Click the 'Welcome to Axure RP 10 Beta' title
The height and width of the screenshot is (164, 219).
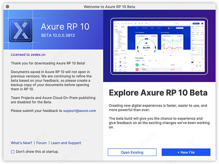[x=109, y=7]
